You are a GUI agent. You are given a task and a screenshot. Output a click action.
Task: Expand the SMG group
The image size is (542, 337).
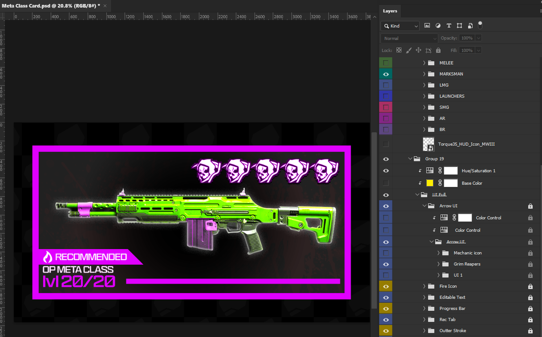coord(424,107)
